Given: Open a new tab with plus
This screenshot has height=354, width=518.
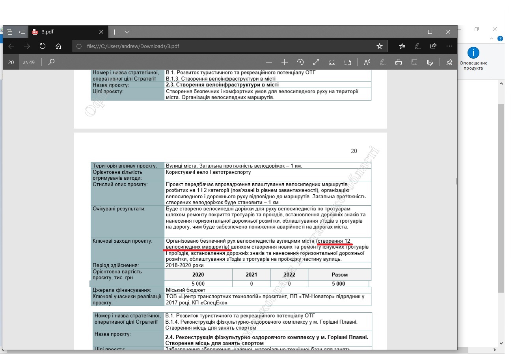Looking at the screenshot, I should pyautogui.click(x=114, y=32).
